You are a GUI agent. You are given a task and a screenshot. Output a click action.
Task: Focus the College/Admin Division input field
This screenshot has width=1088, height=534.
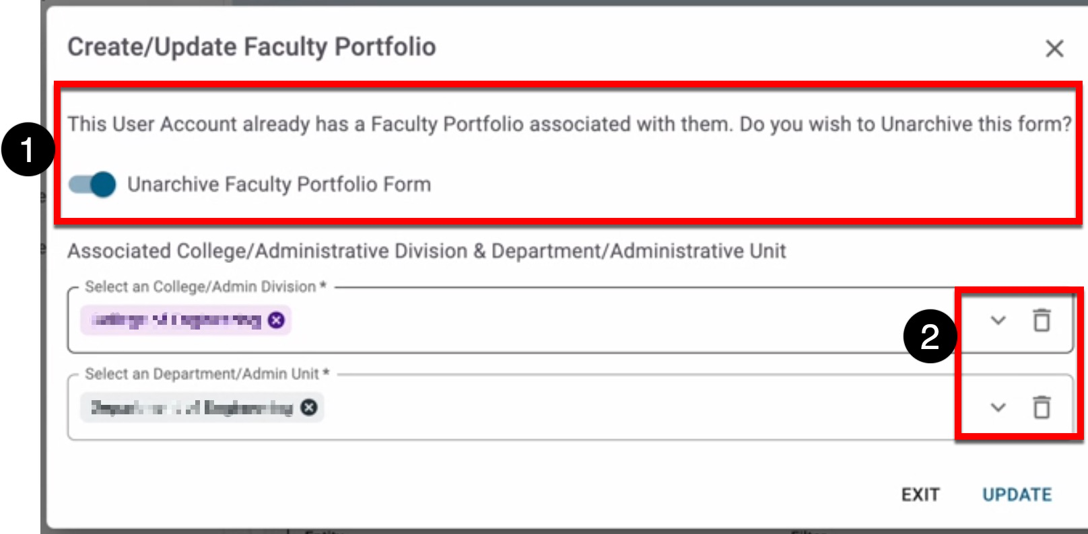coord(606,321)
